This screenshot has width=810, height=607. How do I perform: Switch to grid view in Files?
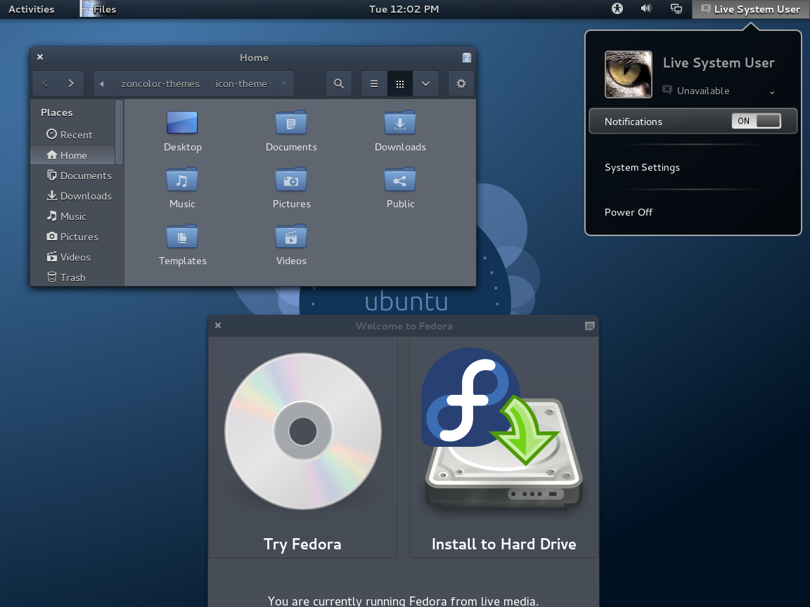[x=400, y=84]
